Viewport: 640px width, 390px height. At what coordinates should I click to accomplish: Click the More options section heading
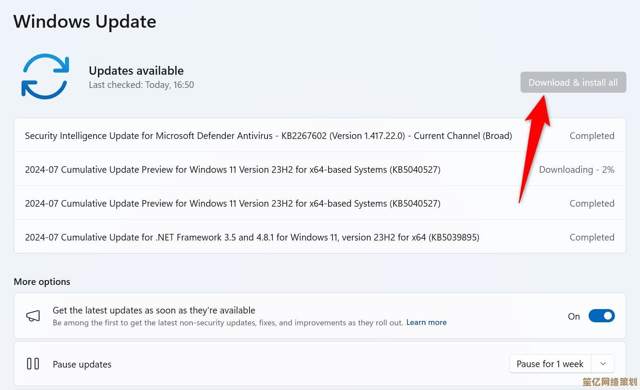[42, 282]
